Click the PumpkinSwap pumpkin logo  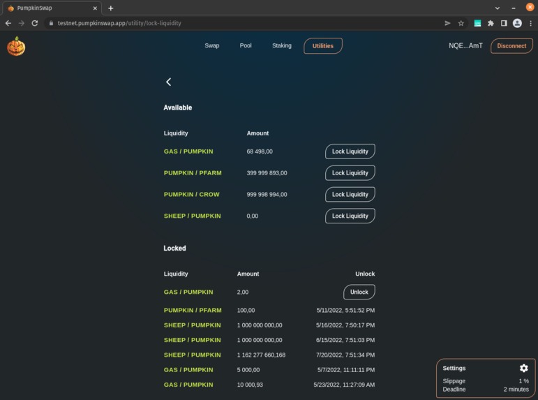coord(16,46)
